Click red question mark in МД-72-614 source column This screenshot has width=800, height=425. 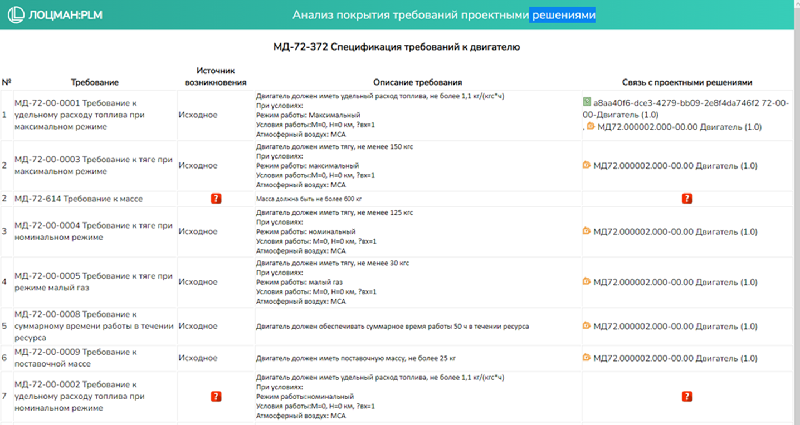pos(216,199)
